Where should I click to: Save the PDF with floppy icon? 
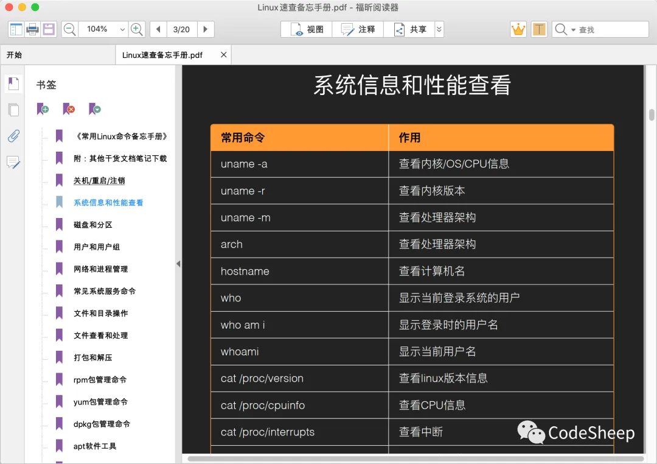(x=49, y=29)
